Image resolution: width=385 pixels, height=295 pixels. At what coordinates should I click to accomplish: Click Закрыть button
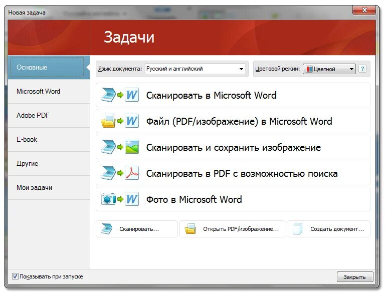pos(355,277)
